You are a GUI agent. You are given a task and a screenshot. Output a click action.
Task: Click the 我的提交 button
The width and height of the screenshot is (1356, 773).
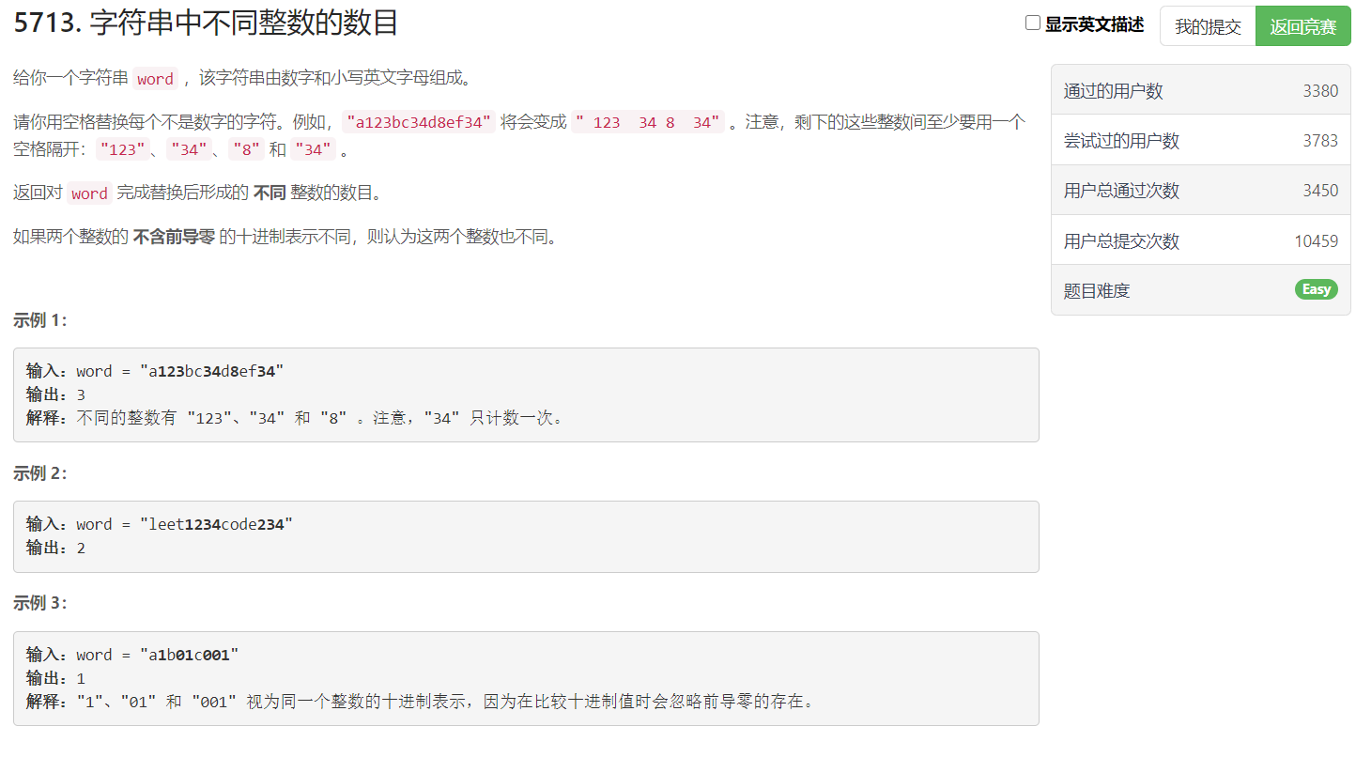(1208, 26)
